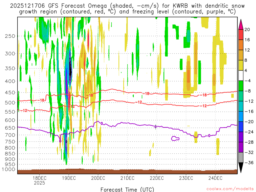Image resolution: width=256 pixels, height=192 pixels.
Task: Click the 850 pressure level label
Action: pos(10,154)
